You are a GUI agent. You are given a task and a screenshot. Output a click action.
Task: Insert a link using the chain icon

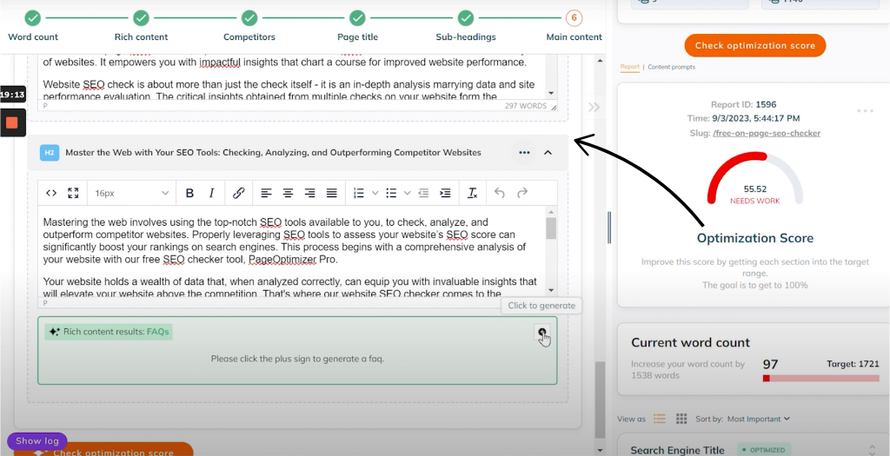click(238, 193)
